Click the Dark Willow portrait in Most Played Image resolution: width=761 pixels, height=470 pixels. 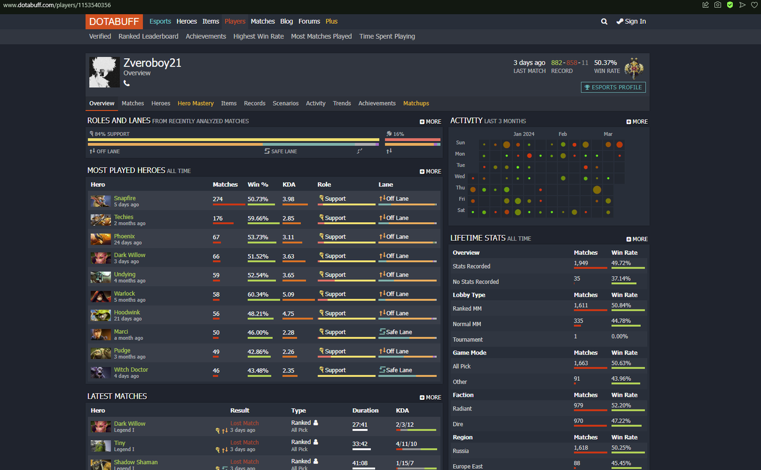point(100,258)
